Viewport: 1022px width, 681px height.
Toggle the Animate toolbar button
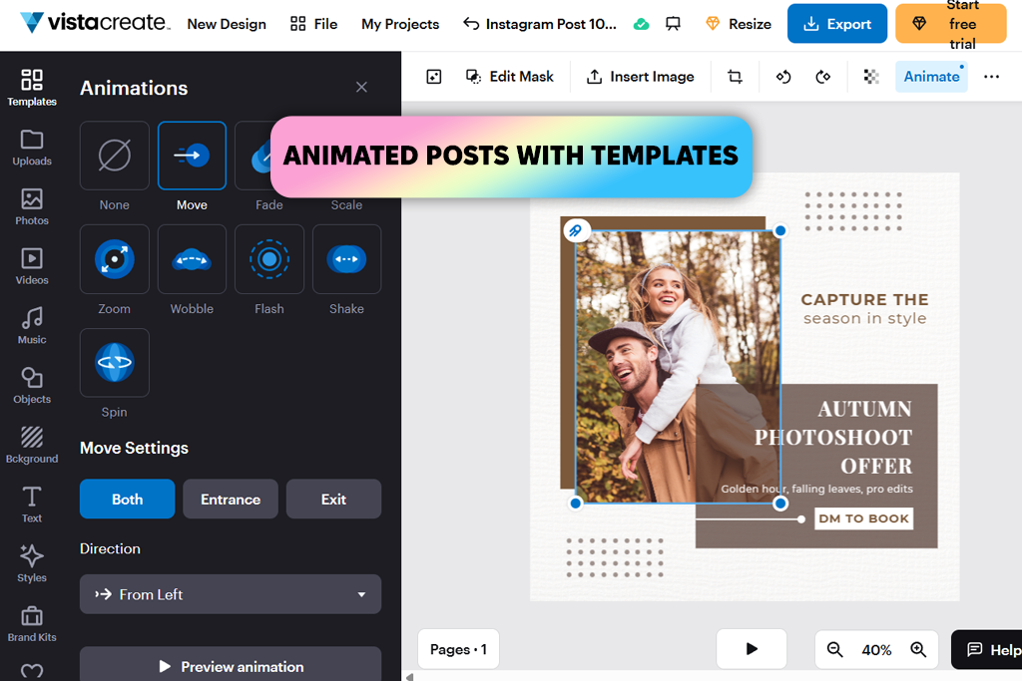(931, 77)
